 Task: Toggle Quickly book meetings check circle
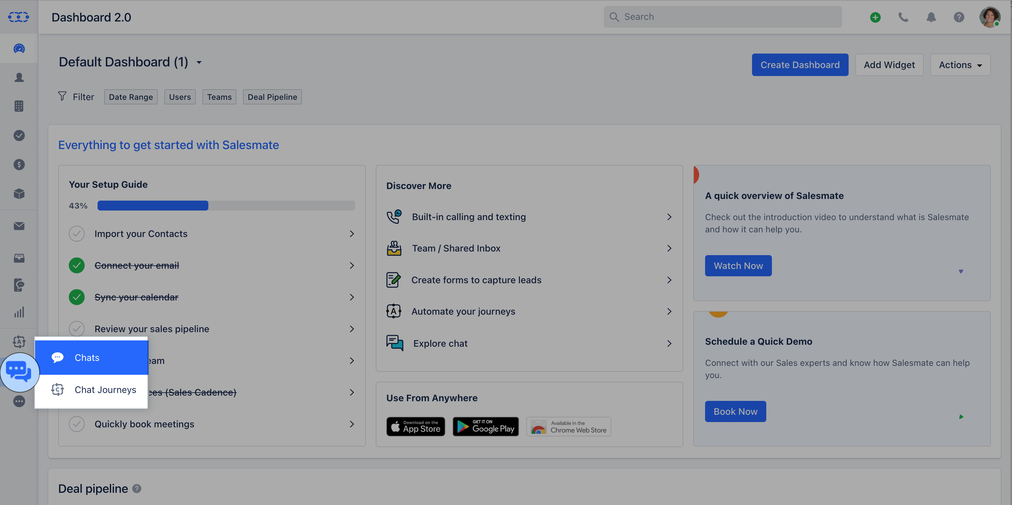77,424
